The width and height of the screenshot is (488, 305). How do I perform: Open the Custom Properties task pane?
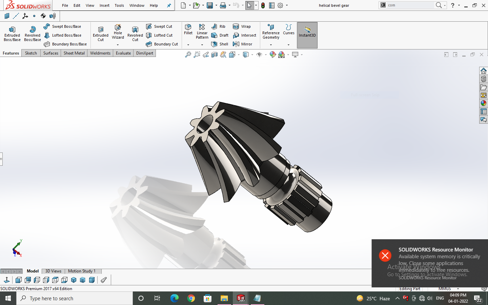click(x=484, y=111)
